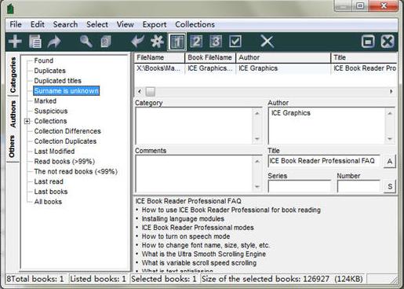
Task: Click the curved forward arrow toolbar icon
Action: [54, 42]
